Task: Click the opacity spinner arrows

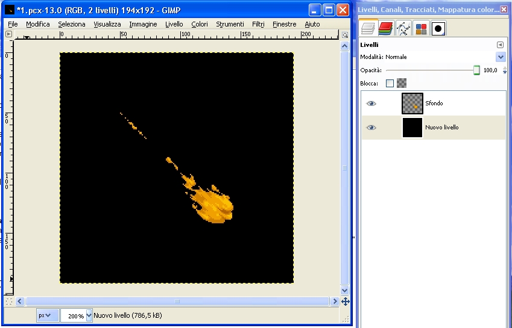Action: coord(505,70)
